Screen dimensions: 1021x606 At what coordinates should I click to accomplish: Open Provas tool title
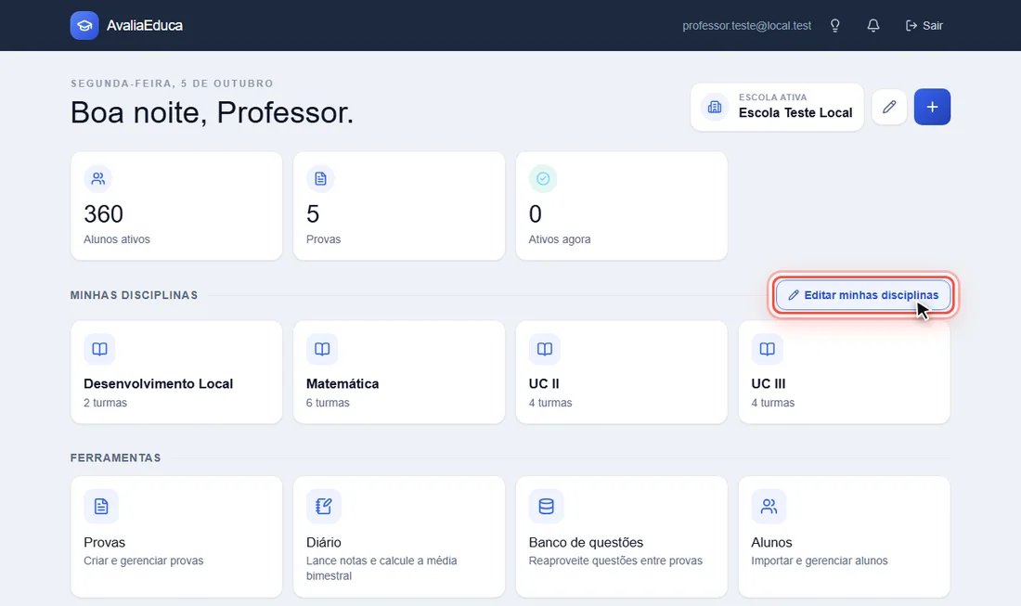pos(104,542)
